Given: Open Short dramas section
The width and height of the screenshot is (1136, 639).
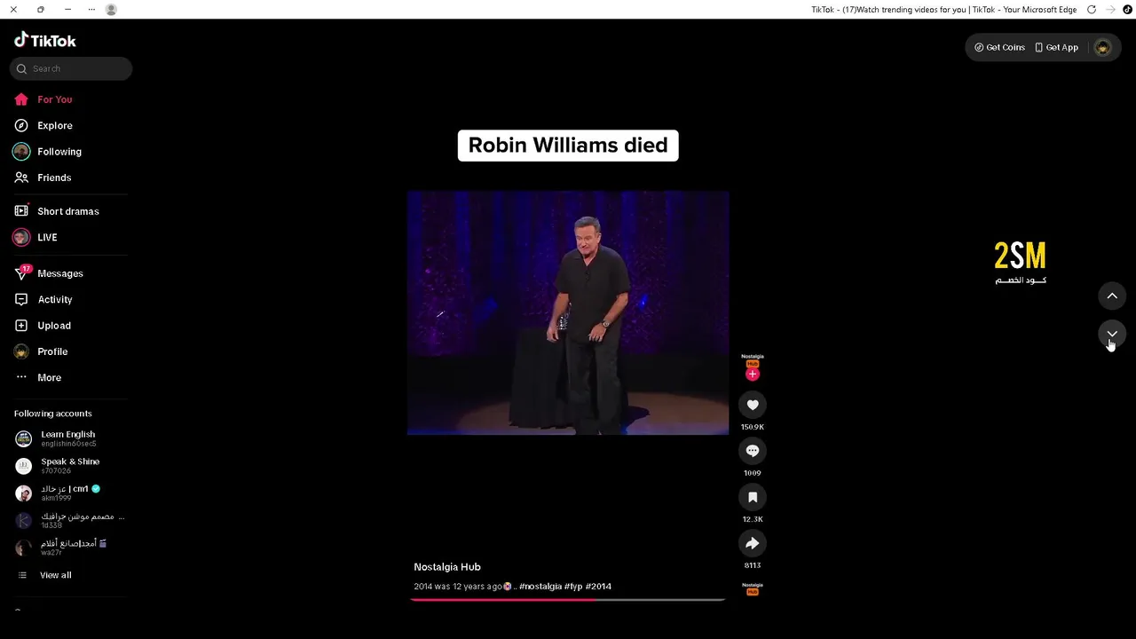Looking at the screenshot, I should tap(68, 211).
